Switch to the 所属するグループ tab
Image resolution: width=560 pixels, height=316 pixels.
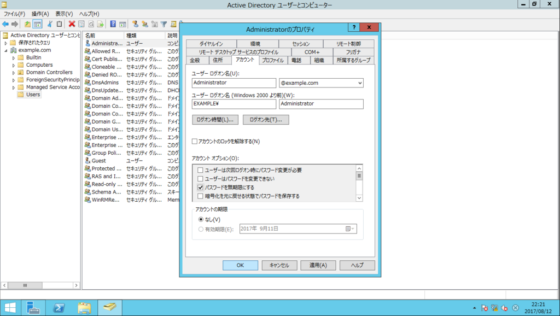click(x=353, y=61)
